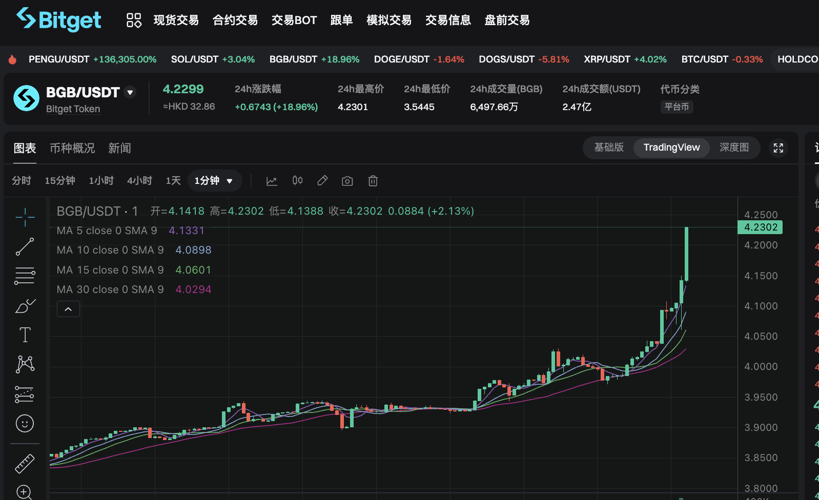Viewport: 819px width, 500px height.
Task: Enter fullscreen chart mode icon
Action: tap(778, 148)
